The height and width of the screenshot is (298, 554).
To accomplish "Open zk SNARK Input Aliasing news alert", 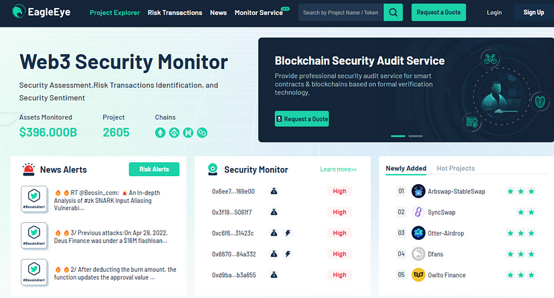I will coord(107,200).
